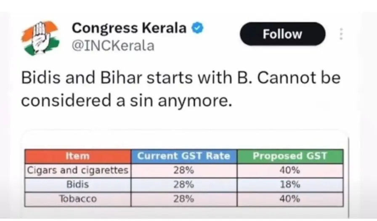Click the Bidis row label in table
This screenshot has height=221, width=377.
click(78, 184)
